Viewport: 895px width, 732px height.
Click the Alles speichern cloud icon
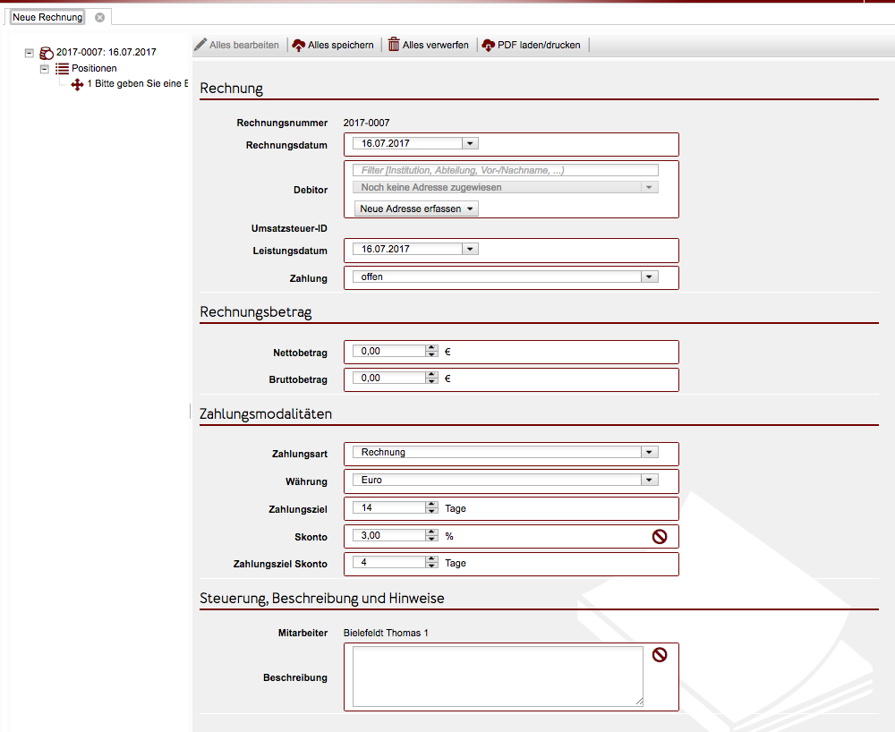tap(299, 45)
